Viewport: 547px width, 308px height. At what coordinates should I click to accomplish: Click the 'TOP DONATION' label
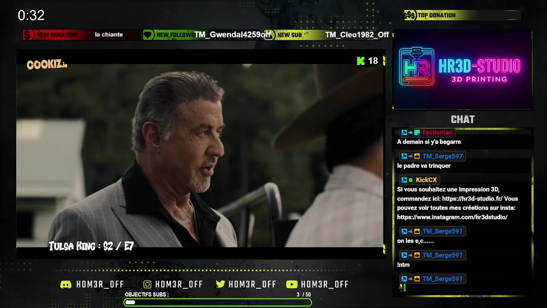(x=437, y=15)
